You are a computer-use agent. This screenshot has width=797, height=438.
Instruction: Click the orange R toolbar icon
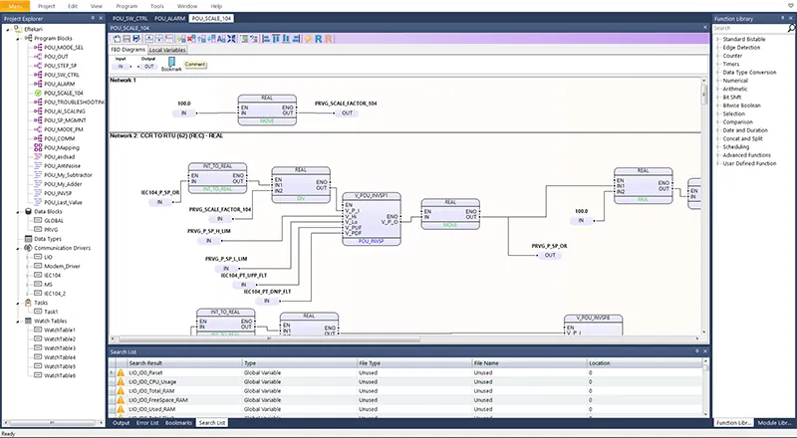(329, 39)
